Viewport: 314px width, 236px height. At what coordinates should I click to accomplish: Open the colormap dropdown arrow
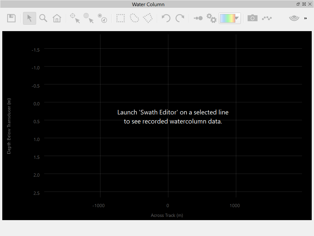237,18
